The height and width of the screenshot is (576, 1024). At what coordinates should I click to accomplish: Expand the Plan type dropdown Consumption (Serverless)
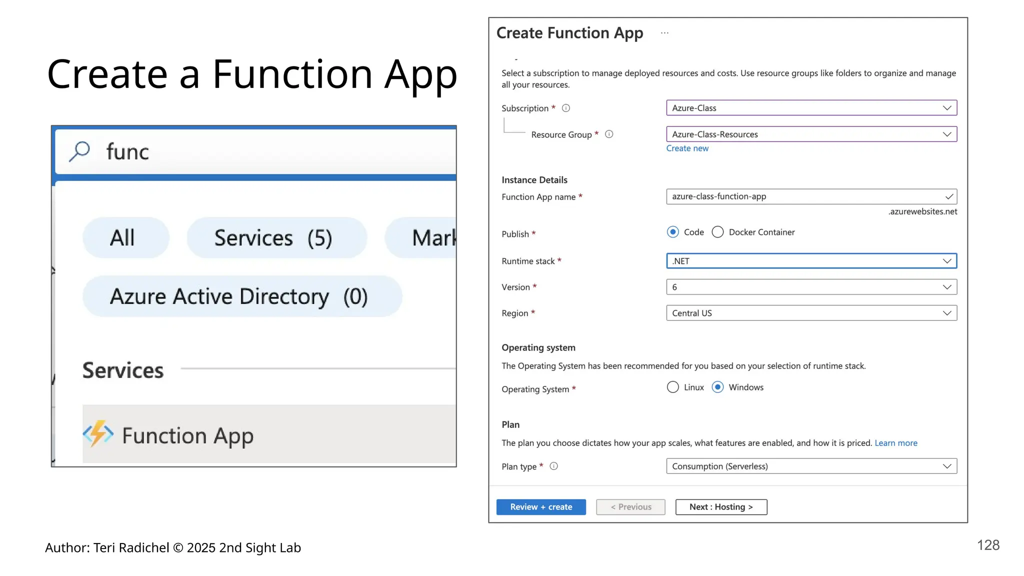pyautogui.click(x=811, y=466)
